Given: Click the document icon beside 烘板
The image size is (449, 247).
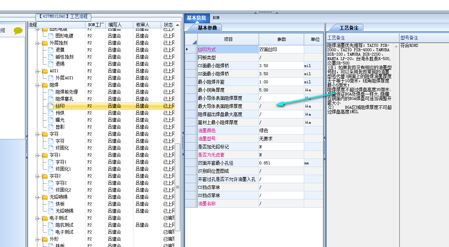Looking at the screenshot, I should (51, 204).
